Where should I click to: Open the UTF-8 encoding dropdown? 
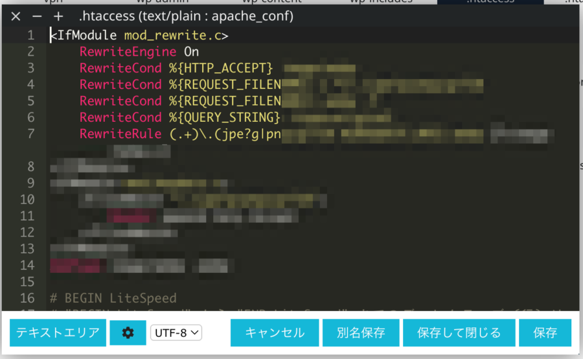pos(176,332)
